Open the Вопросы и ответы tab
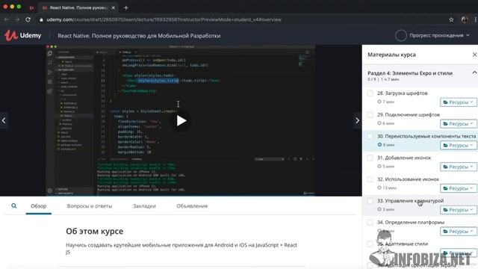478x269 pixels. coord(90,206)
